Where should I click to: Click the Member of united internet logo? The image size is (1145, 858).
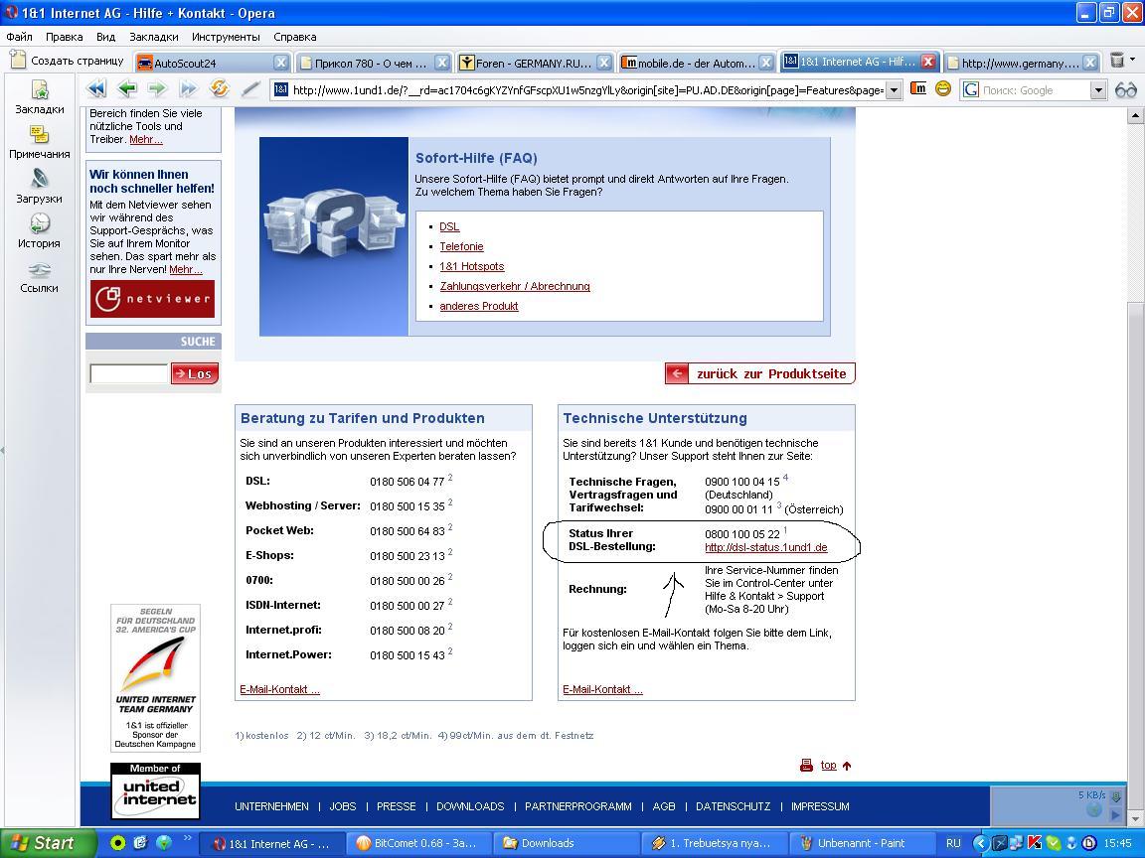pyautogui.click(x=155, y=790)
